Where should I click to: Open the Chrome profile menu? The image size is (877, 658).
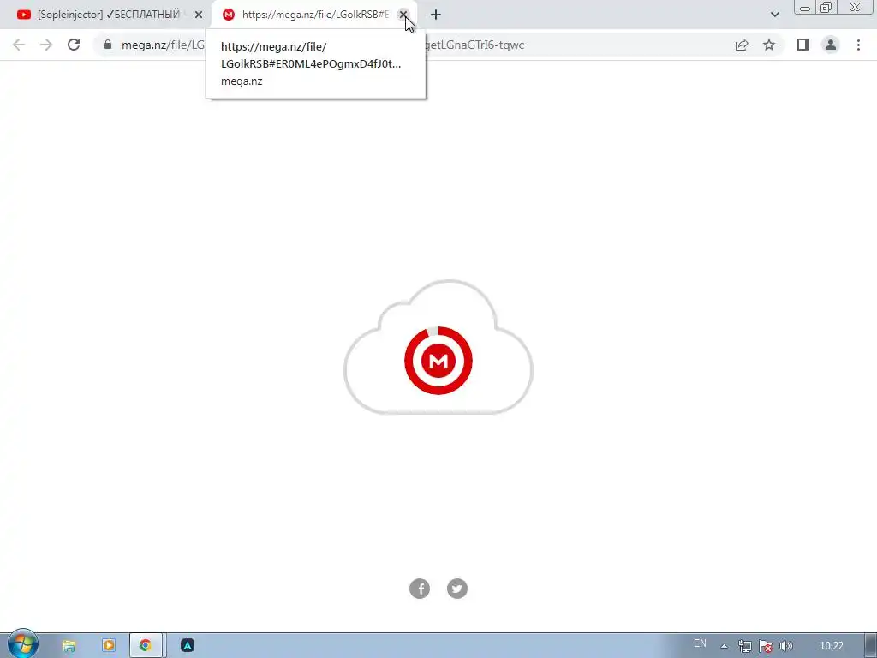coord(831,45)
